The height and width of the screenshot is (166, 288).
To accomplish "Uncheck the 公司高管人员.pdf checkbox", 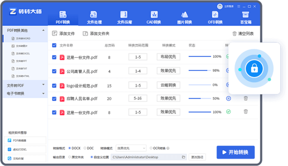I will pos(54,71).
